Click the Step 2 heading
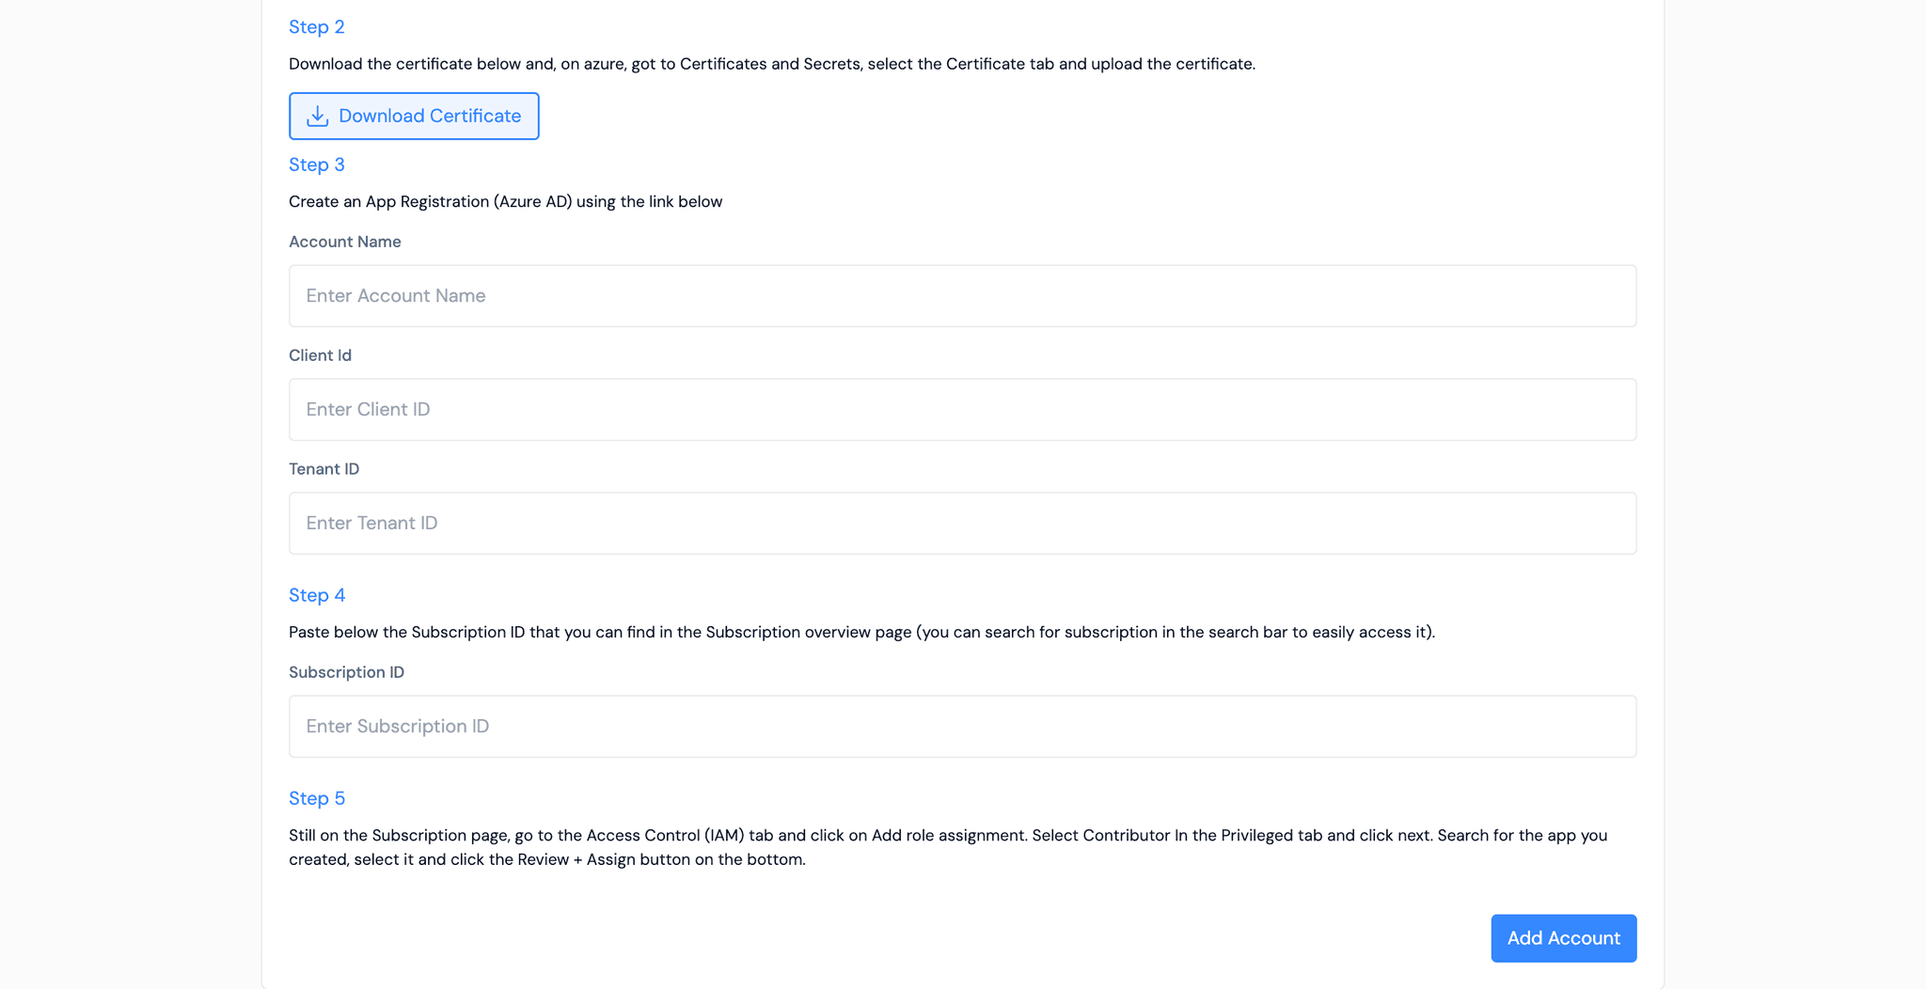Viewport: 1926px width, 989px height. pos(316,26)
